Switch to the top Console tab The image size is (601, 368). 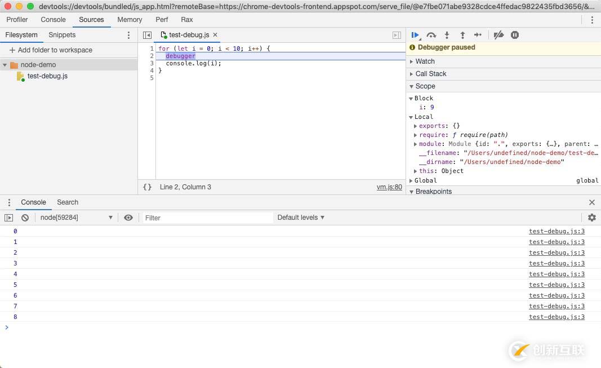53,20
